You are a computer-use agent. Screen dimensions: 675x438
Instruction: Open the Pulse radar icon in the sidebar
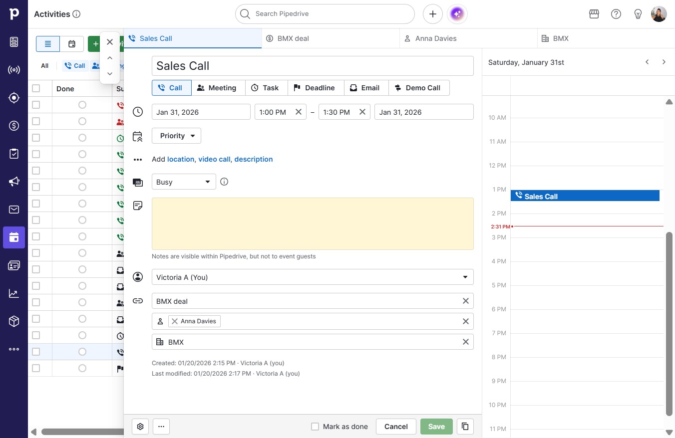coord(14,70)
